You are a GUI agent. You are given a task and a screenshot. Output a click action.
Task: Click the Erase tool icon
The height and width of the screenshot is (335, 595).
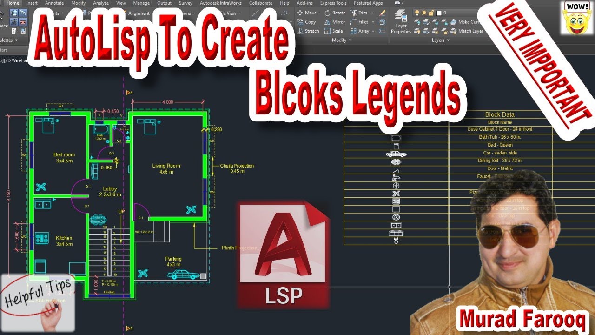[x=382, y=13]
